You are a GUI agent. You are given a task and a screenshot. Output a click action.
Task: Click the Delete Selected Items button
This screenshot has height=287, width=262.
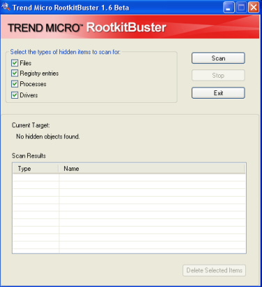click(x=214, y=270)
